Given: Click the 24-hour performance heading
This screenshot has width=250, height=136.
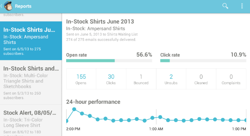Looking at the screenshot, I should coord(93,102).
